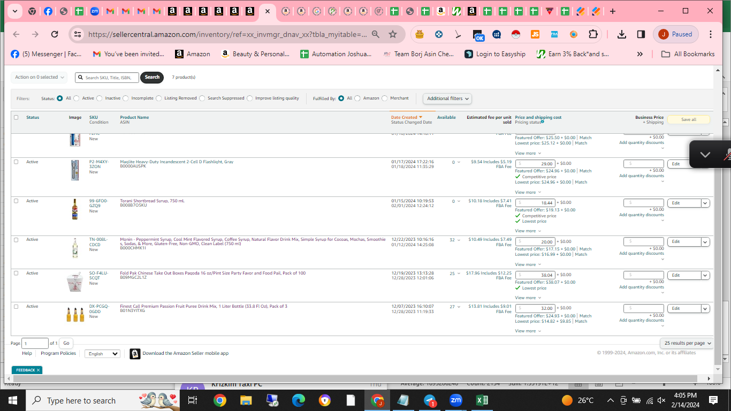The height and width of the screenshot is (411, 731).
Task: Open Task View on the taskbar
Action: (x=193, y=400)
